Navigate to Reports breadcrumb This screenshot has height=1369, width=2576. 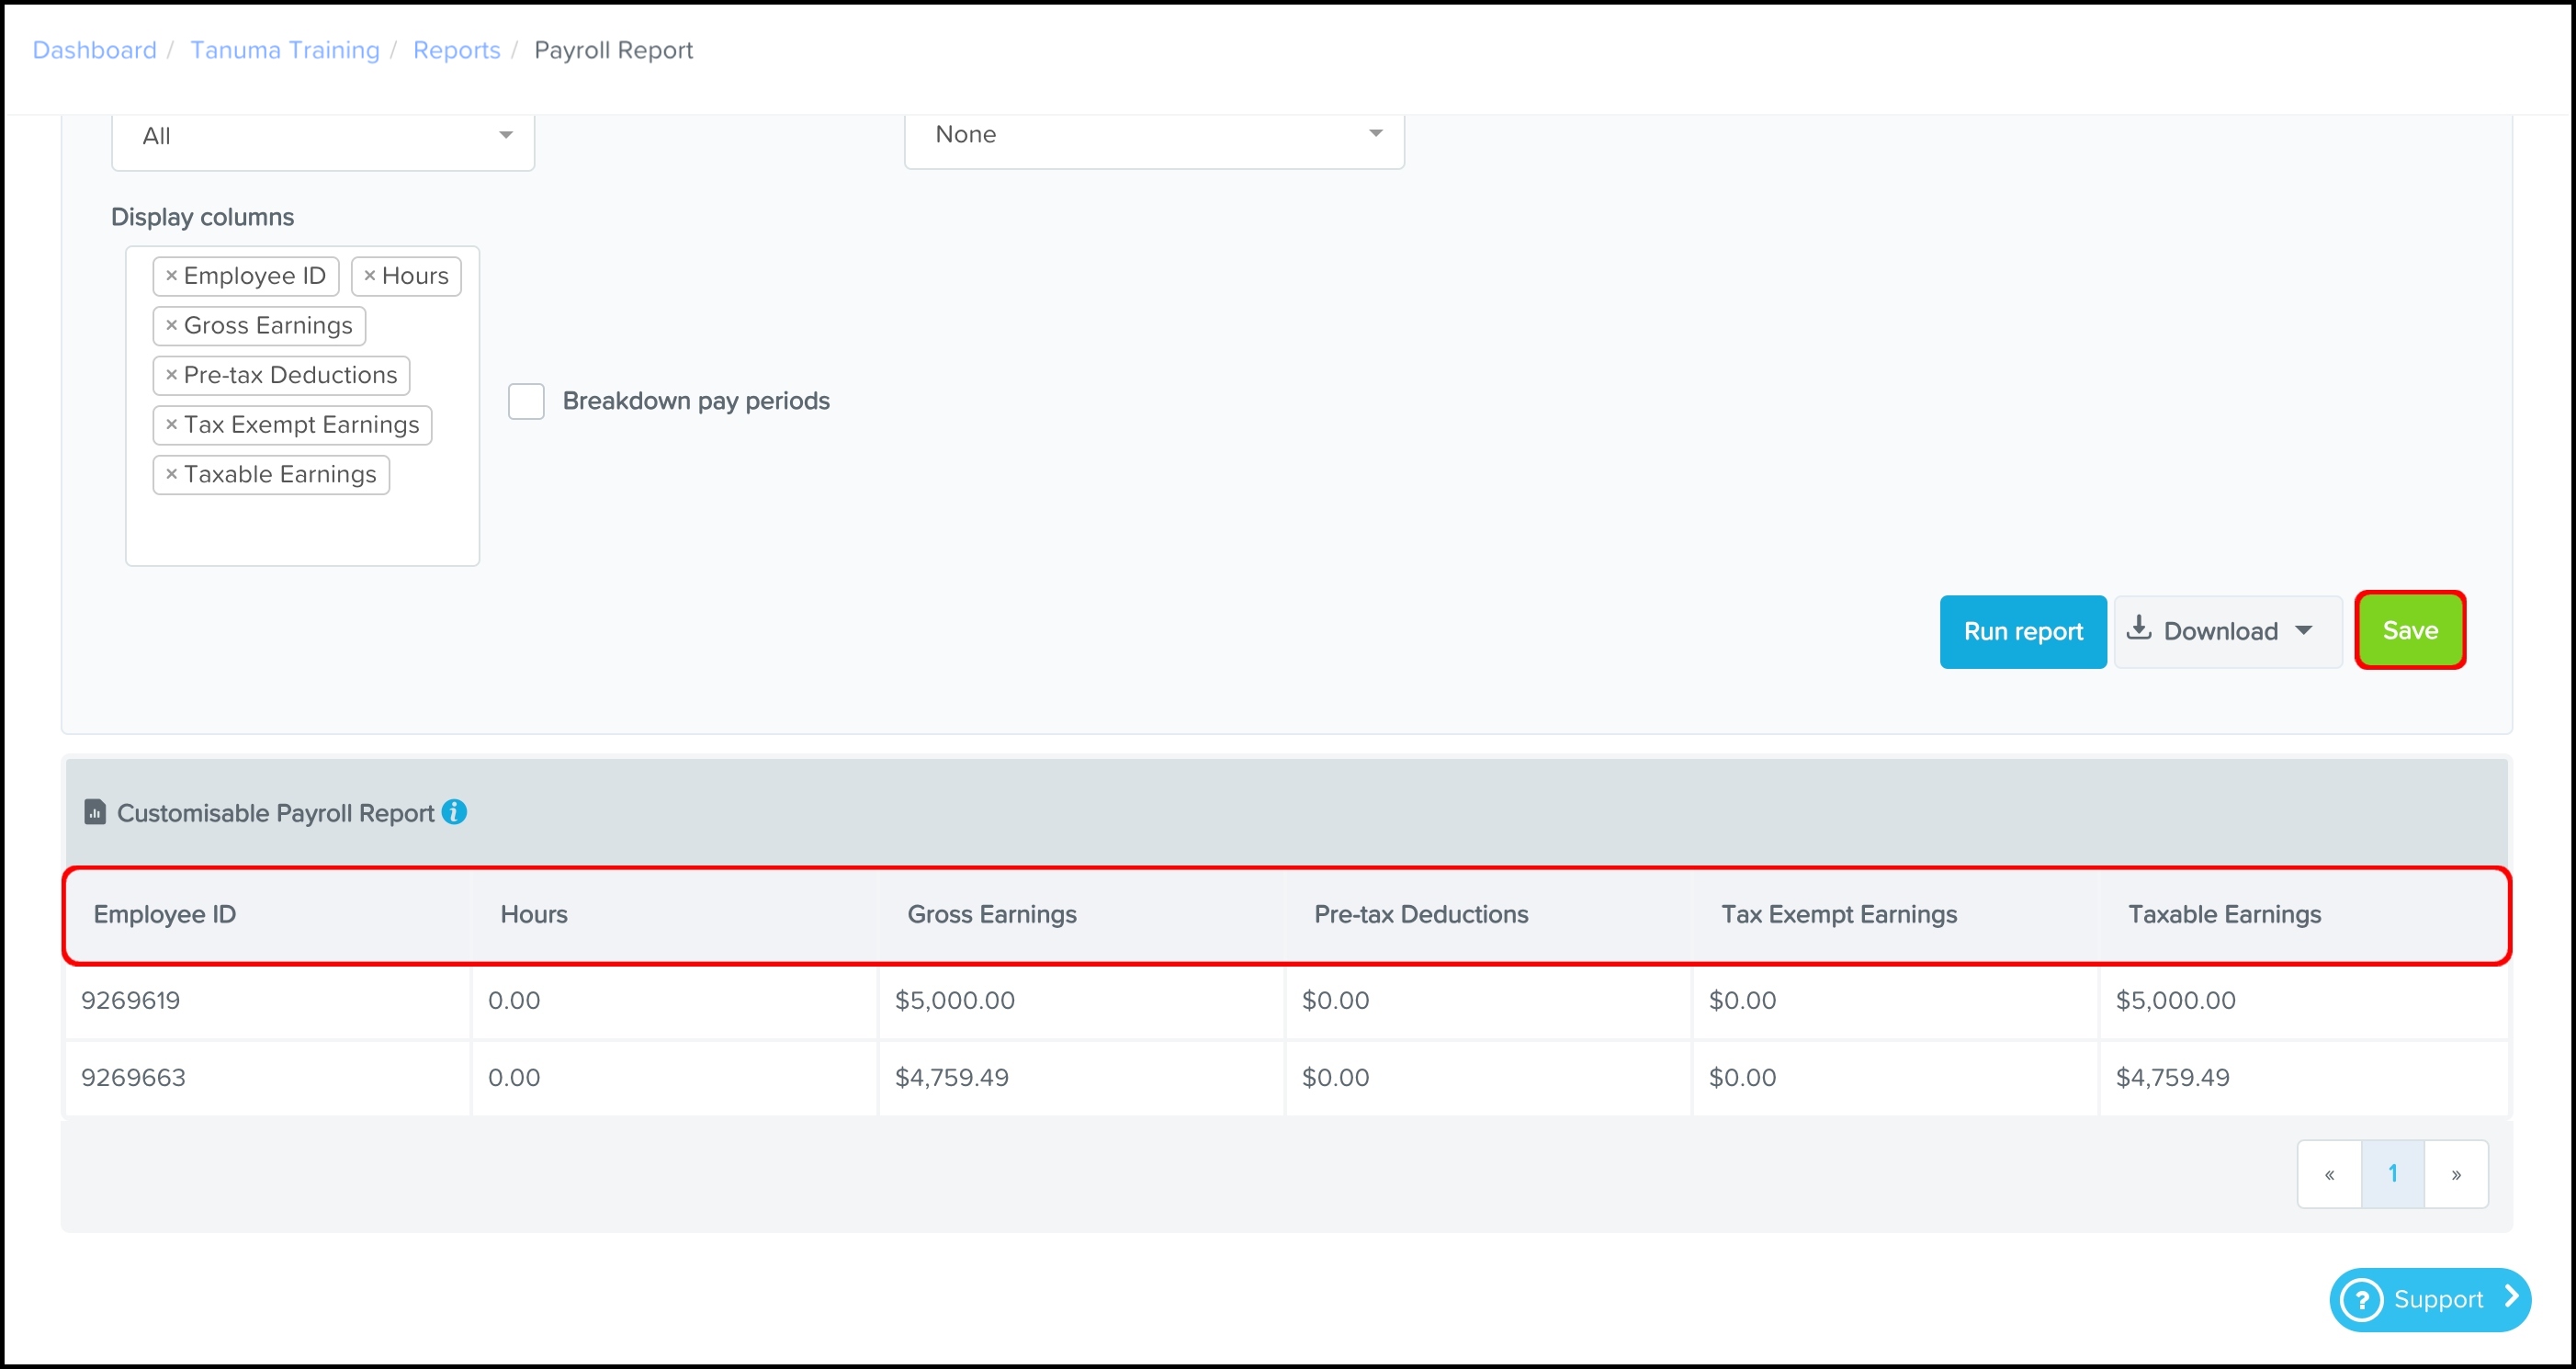tap(456, 50)
